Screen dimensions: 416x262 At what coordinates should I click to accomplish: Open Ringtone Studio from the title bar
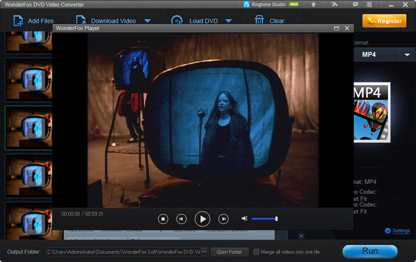point(271,5)
